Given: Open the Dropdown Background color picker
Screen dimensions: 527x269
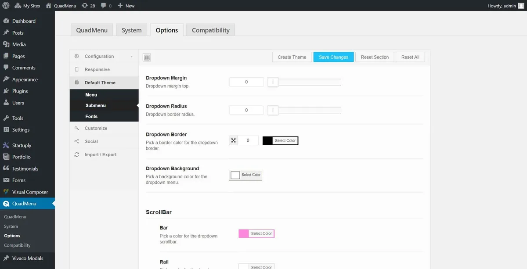Looking at the screenshot, I should [x=245, y=175].
